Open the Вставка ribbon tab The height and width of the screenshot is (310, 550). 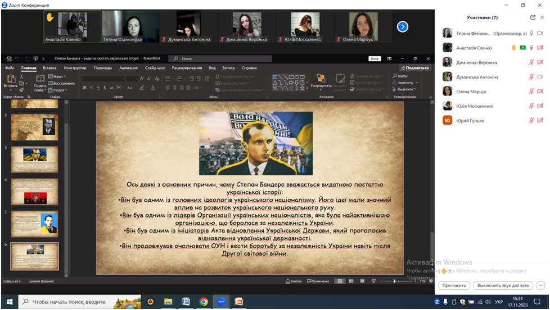coord(49,68)
